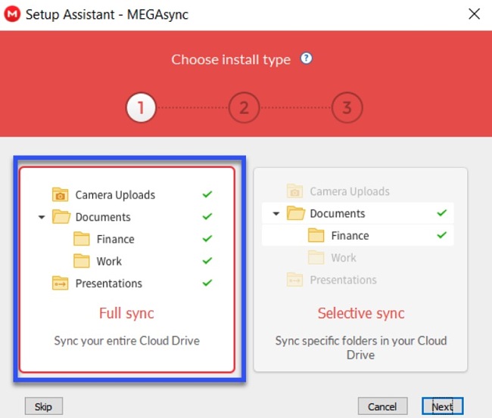
Task: Click Documents folder icon in Full sync
Action: pyautogui.click(x=61, y=217)
